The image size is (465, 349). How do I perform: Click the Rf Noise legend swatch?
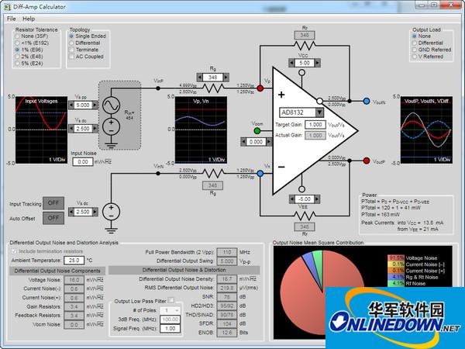click(x=396, y=283)
